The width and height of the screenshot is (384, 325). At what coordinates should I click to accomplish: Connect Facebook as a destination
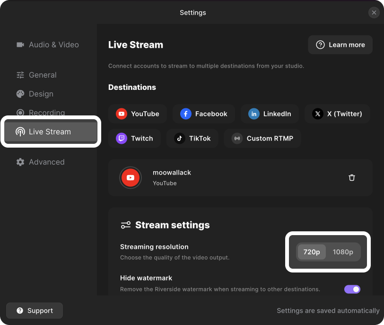(203, 114)
